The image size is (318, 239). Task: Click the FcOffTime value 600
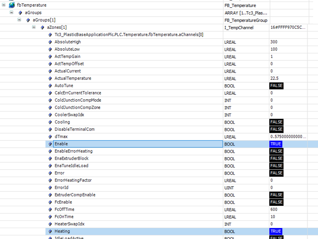click(274, 209)
